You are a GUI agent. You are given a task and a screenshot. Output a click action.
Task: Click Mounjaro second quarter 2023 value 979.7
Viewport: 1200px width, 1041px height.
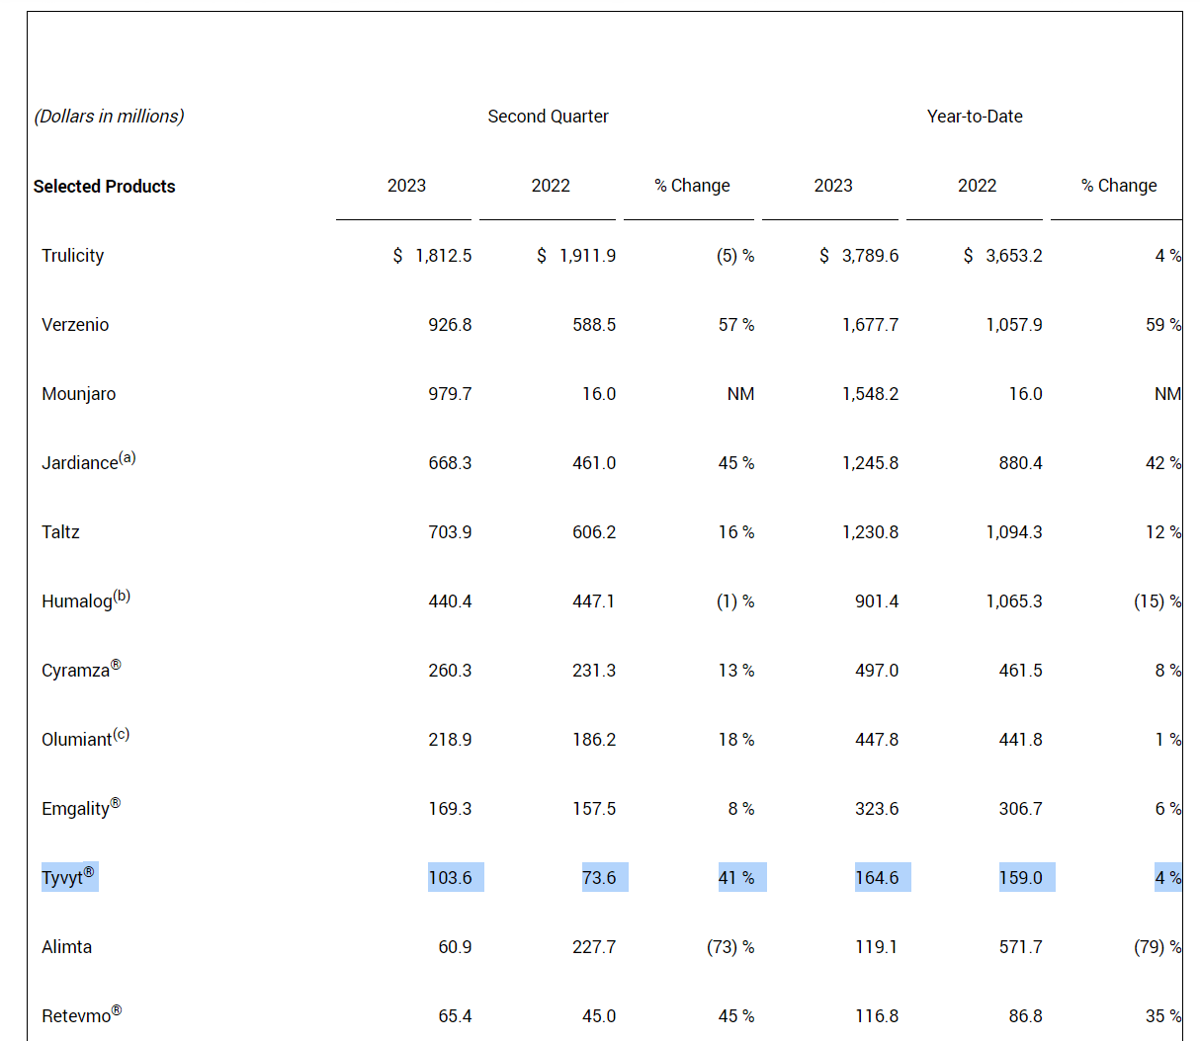tap(450, 394)
